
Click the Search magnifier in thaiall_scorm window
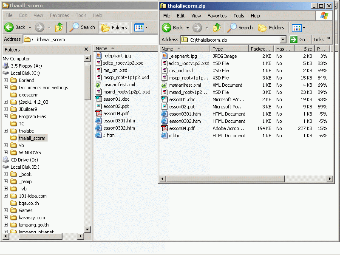(x=75, y=27)
